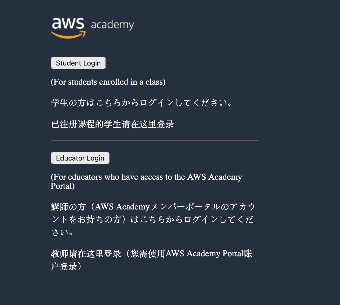Viewport: 340px width, 305px height.
Task: Click "(For students enrolled in a class)" text
Action: pos(108,82)
